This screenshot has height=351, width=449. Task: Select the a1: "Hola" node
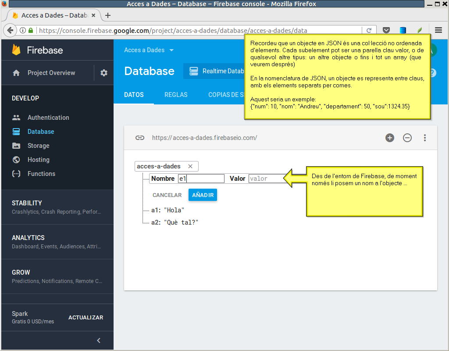[167, 210]
